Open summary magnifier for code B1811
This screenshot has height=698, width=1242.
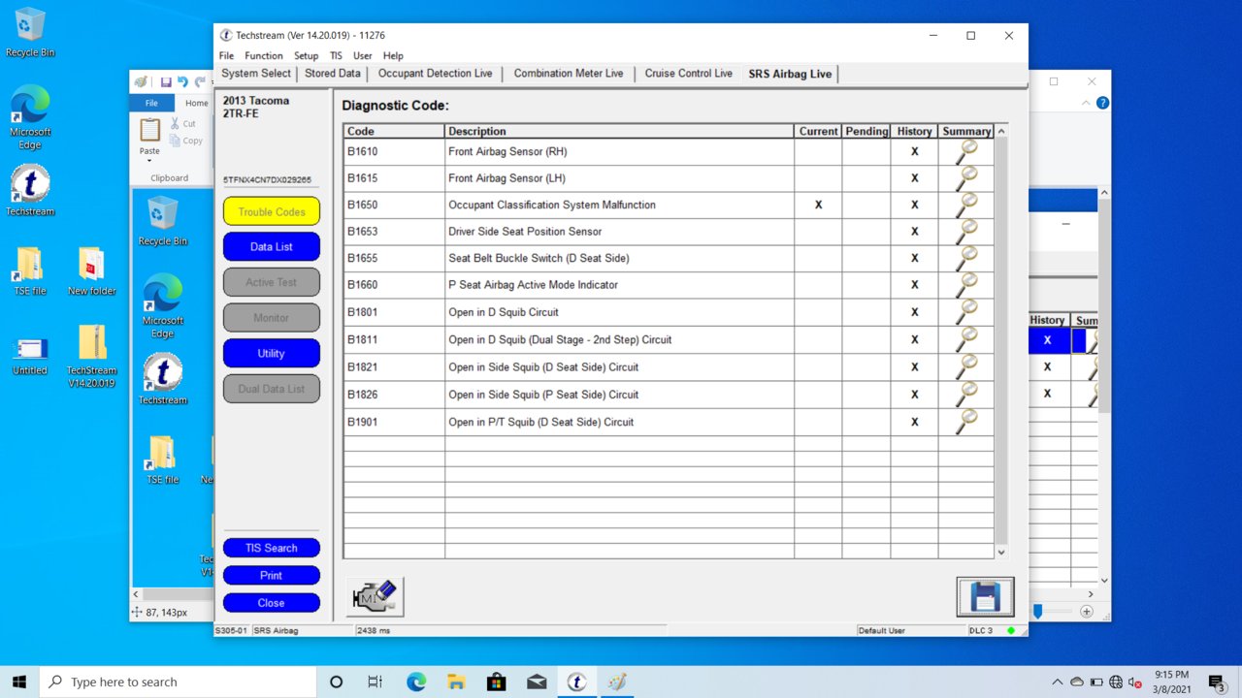(x=965, y=339)
